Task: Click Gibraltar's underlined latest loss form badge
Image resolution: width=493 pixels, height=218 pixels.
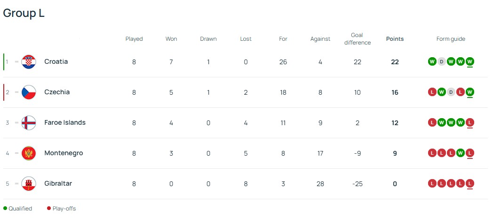Action: click(470, 184)
